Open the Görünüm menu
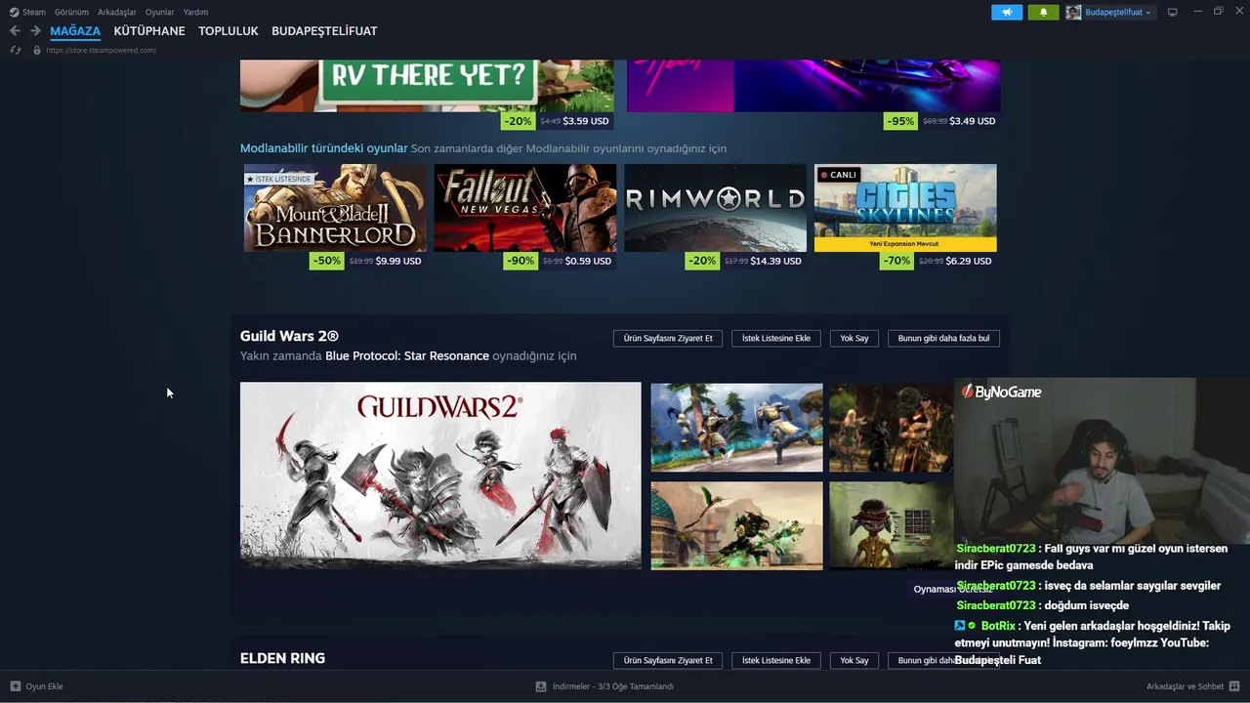The height and width of the screenshot is (703, 1250). (71, 12)
